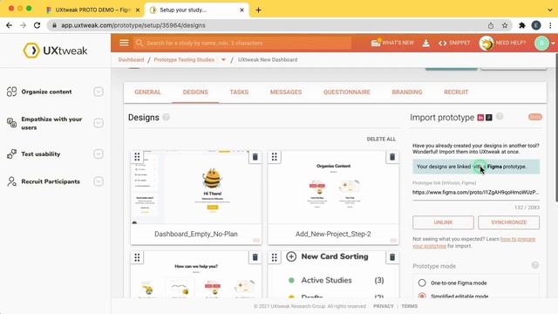Go to Dashboard breadcrumb link

point(132,60)
